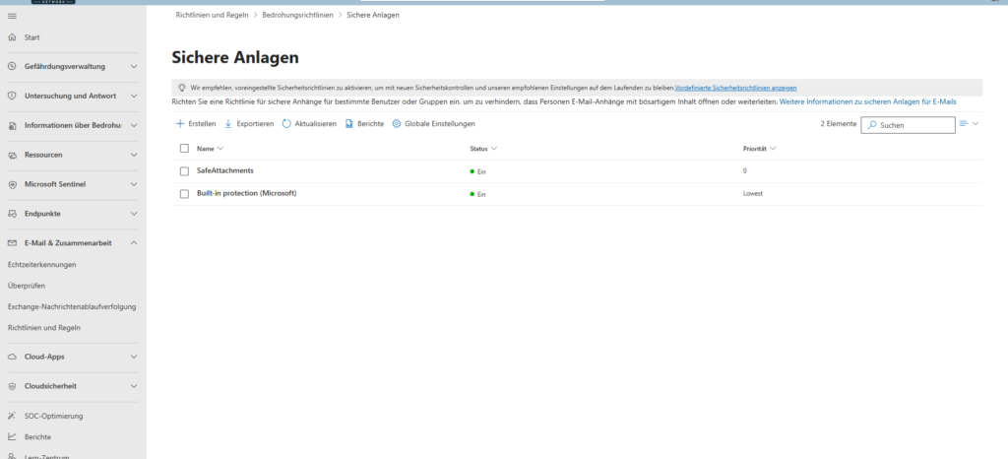Tick the select-all checkbox in header
The image size is (1008, 459).
(x=184, y=149)
